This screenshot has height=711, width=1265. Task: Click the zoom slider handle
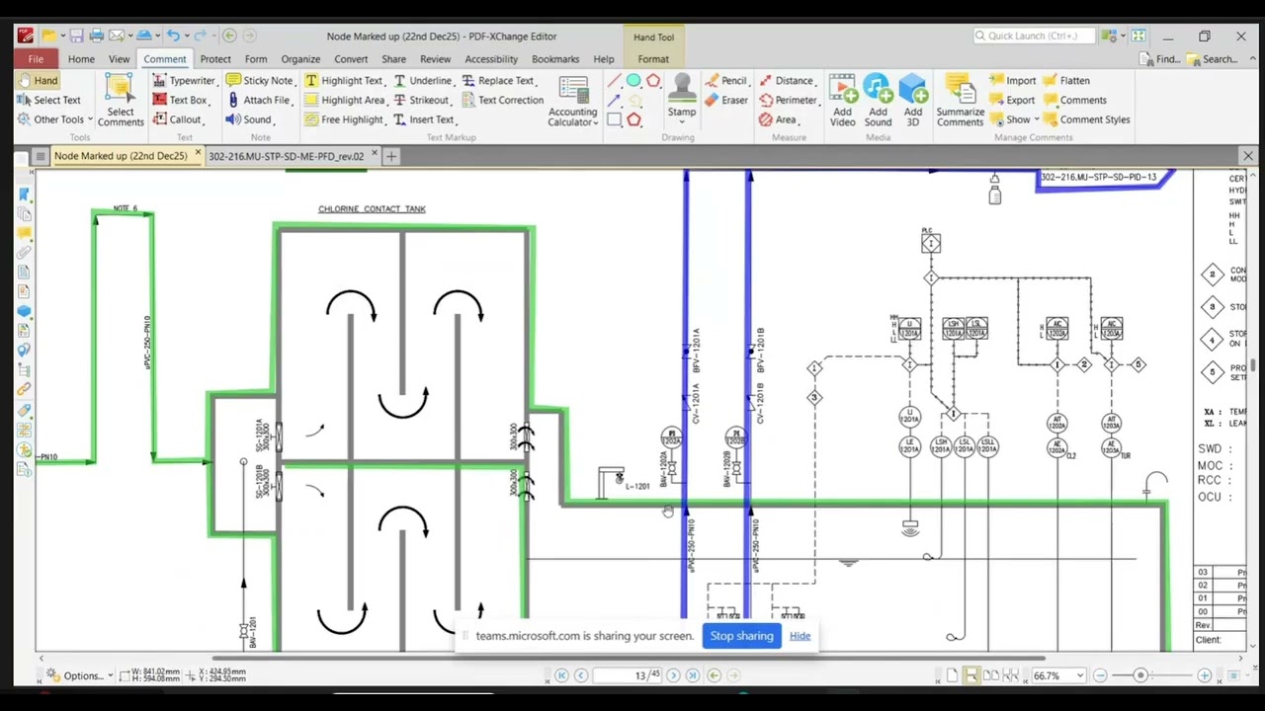pos(1139,676)
